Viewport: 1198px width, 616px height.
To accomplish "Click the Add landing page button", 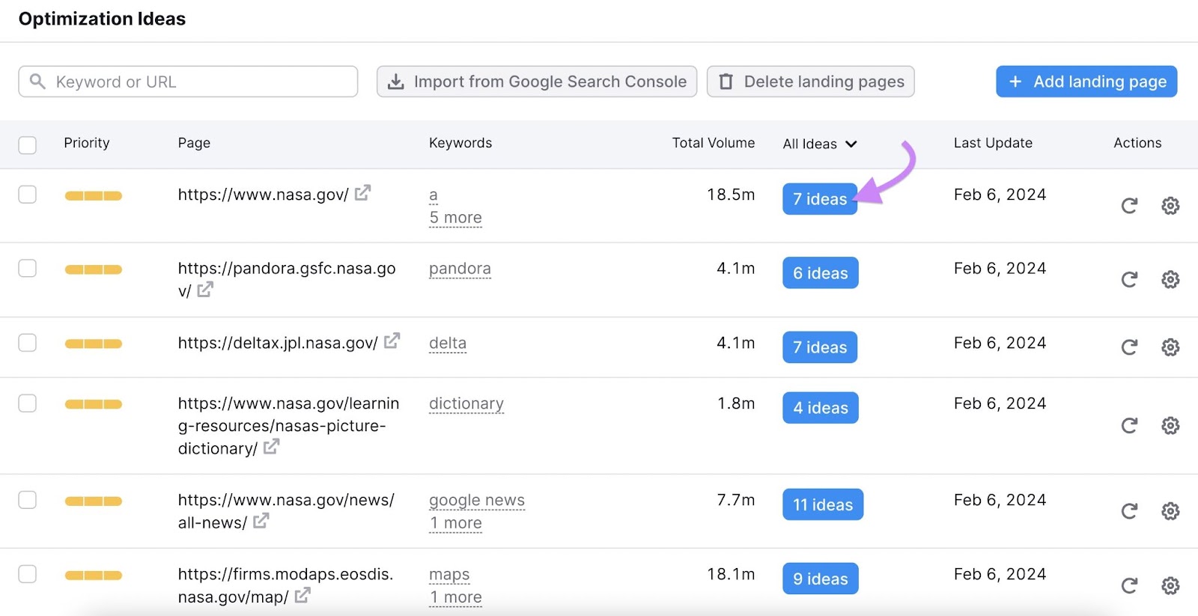I will click(x=1086, y=82).
